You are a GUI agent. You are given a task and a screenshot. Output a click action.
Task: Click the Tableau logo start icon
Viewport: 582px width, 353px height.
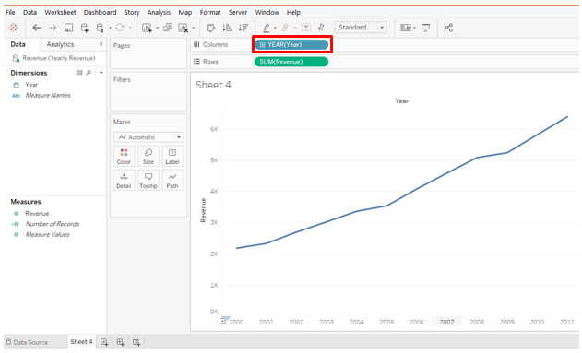[13, 28]
